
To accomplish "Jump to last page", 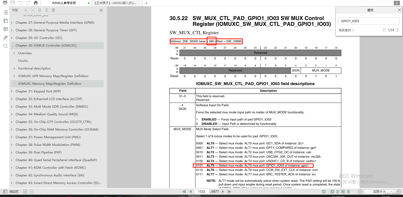I will click(x=229, y=192).
